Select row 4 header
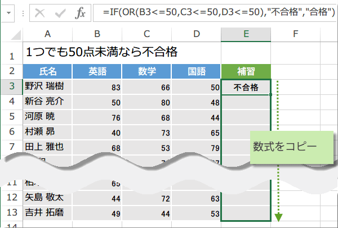The image size is (338, 228). tap(12, 102)
